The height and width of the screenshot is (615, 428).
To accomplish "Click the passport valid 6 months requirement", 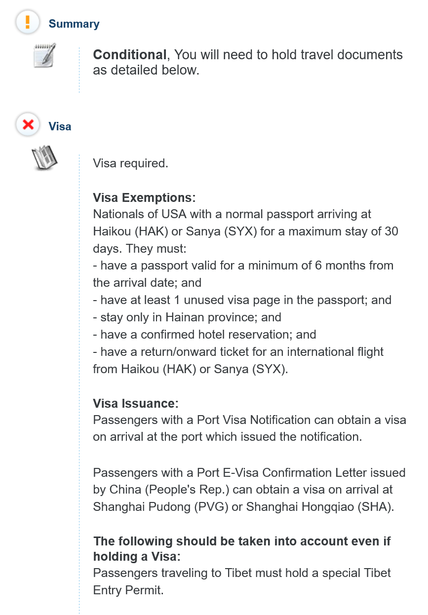I will pyautogui.click(x=243, y=266).
